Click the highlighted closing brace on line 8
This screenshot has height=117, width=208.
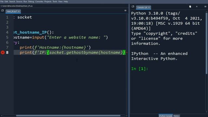[x=124, y=53]
